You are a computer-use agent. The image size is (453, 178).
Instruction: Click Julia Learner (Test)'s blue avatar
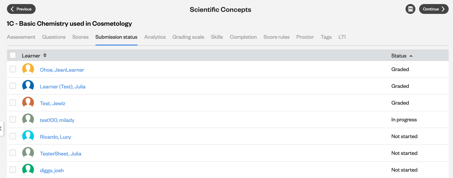click(x=28, y=86)
